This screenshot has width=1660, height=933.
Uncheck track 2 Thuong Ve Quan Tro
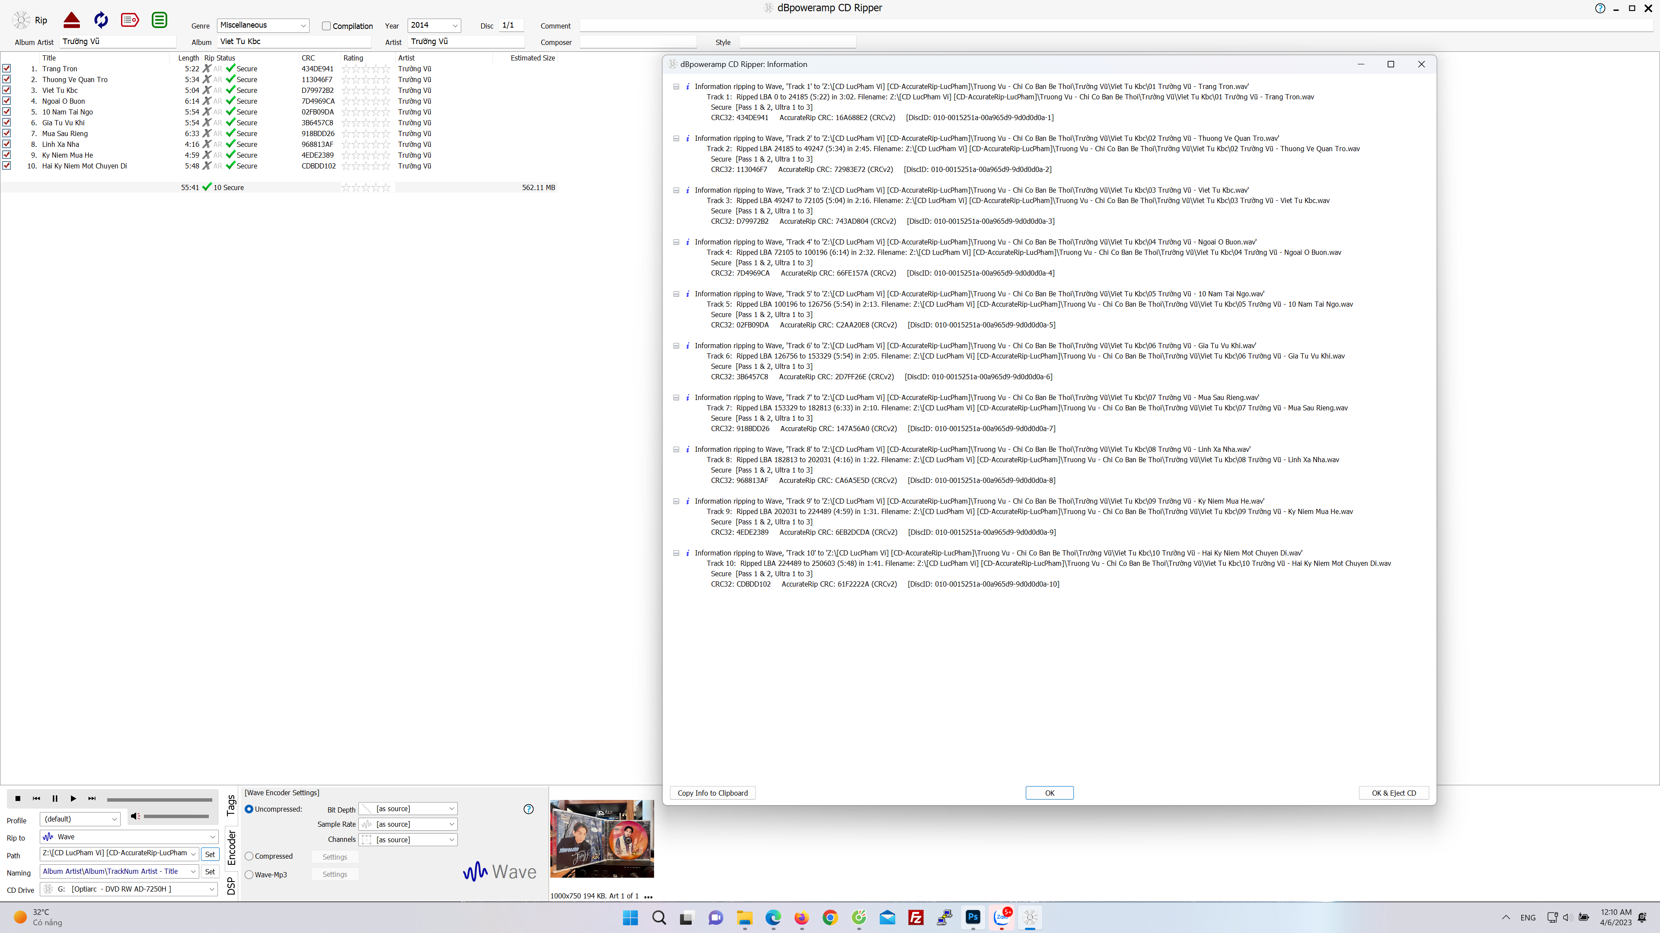pyautogui.click(x=6, y=79)
